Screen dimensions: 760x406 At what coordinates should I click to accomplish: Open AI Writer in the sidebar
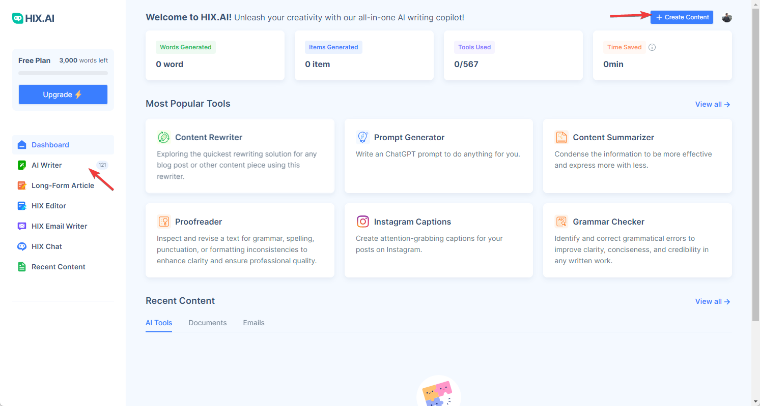[63, 165]
